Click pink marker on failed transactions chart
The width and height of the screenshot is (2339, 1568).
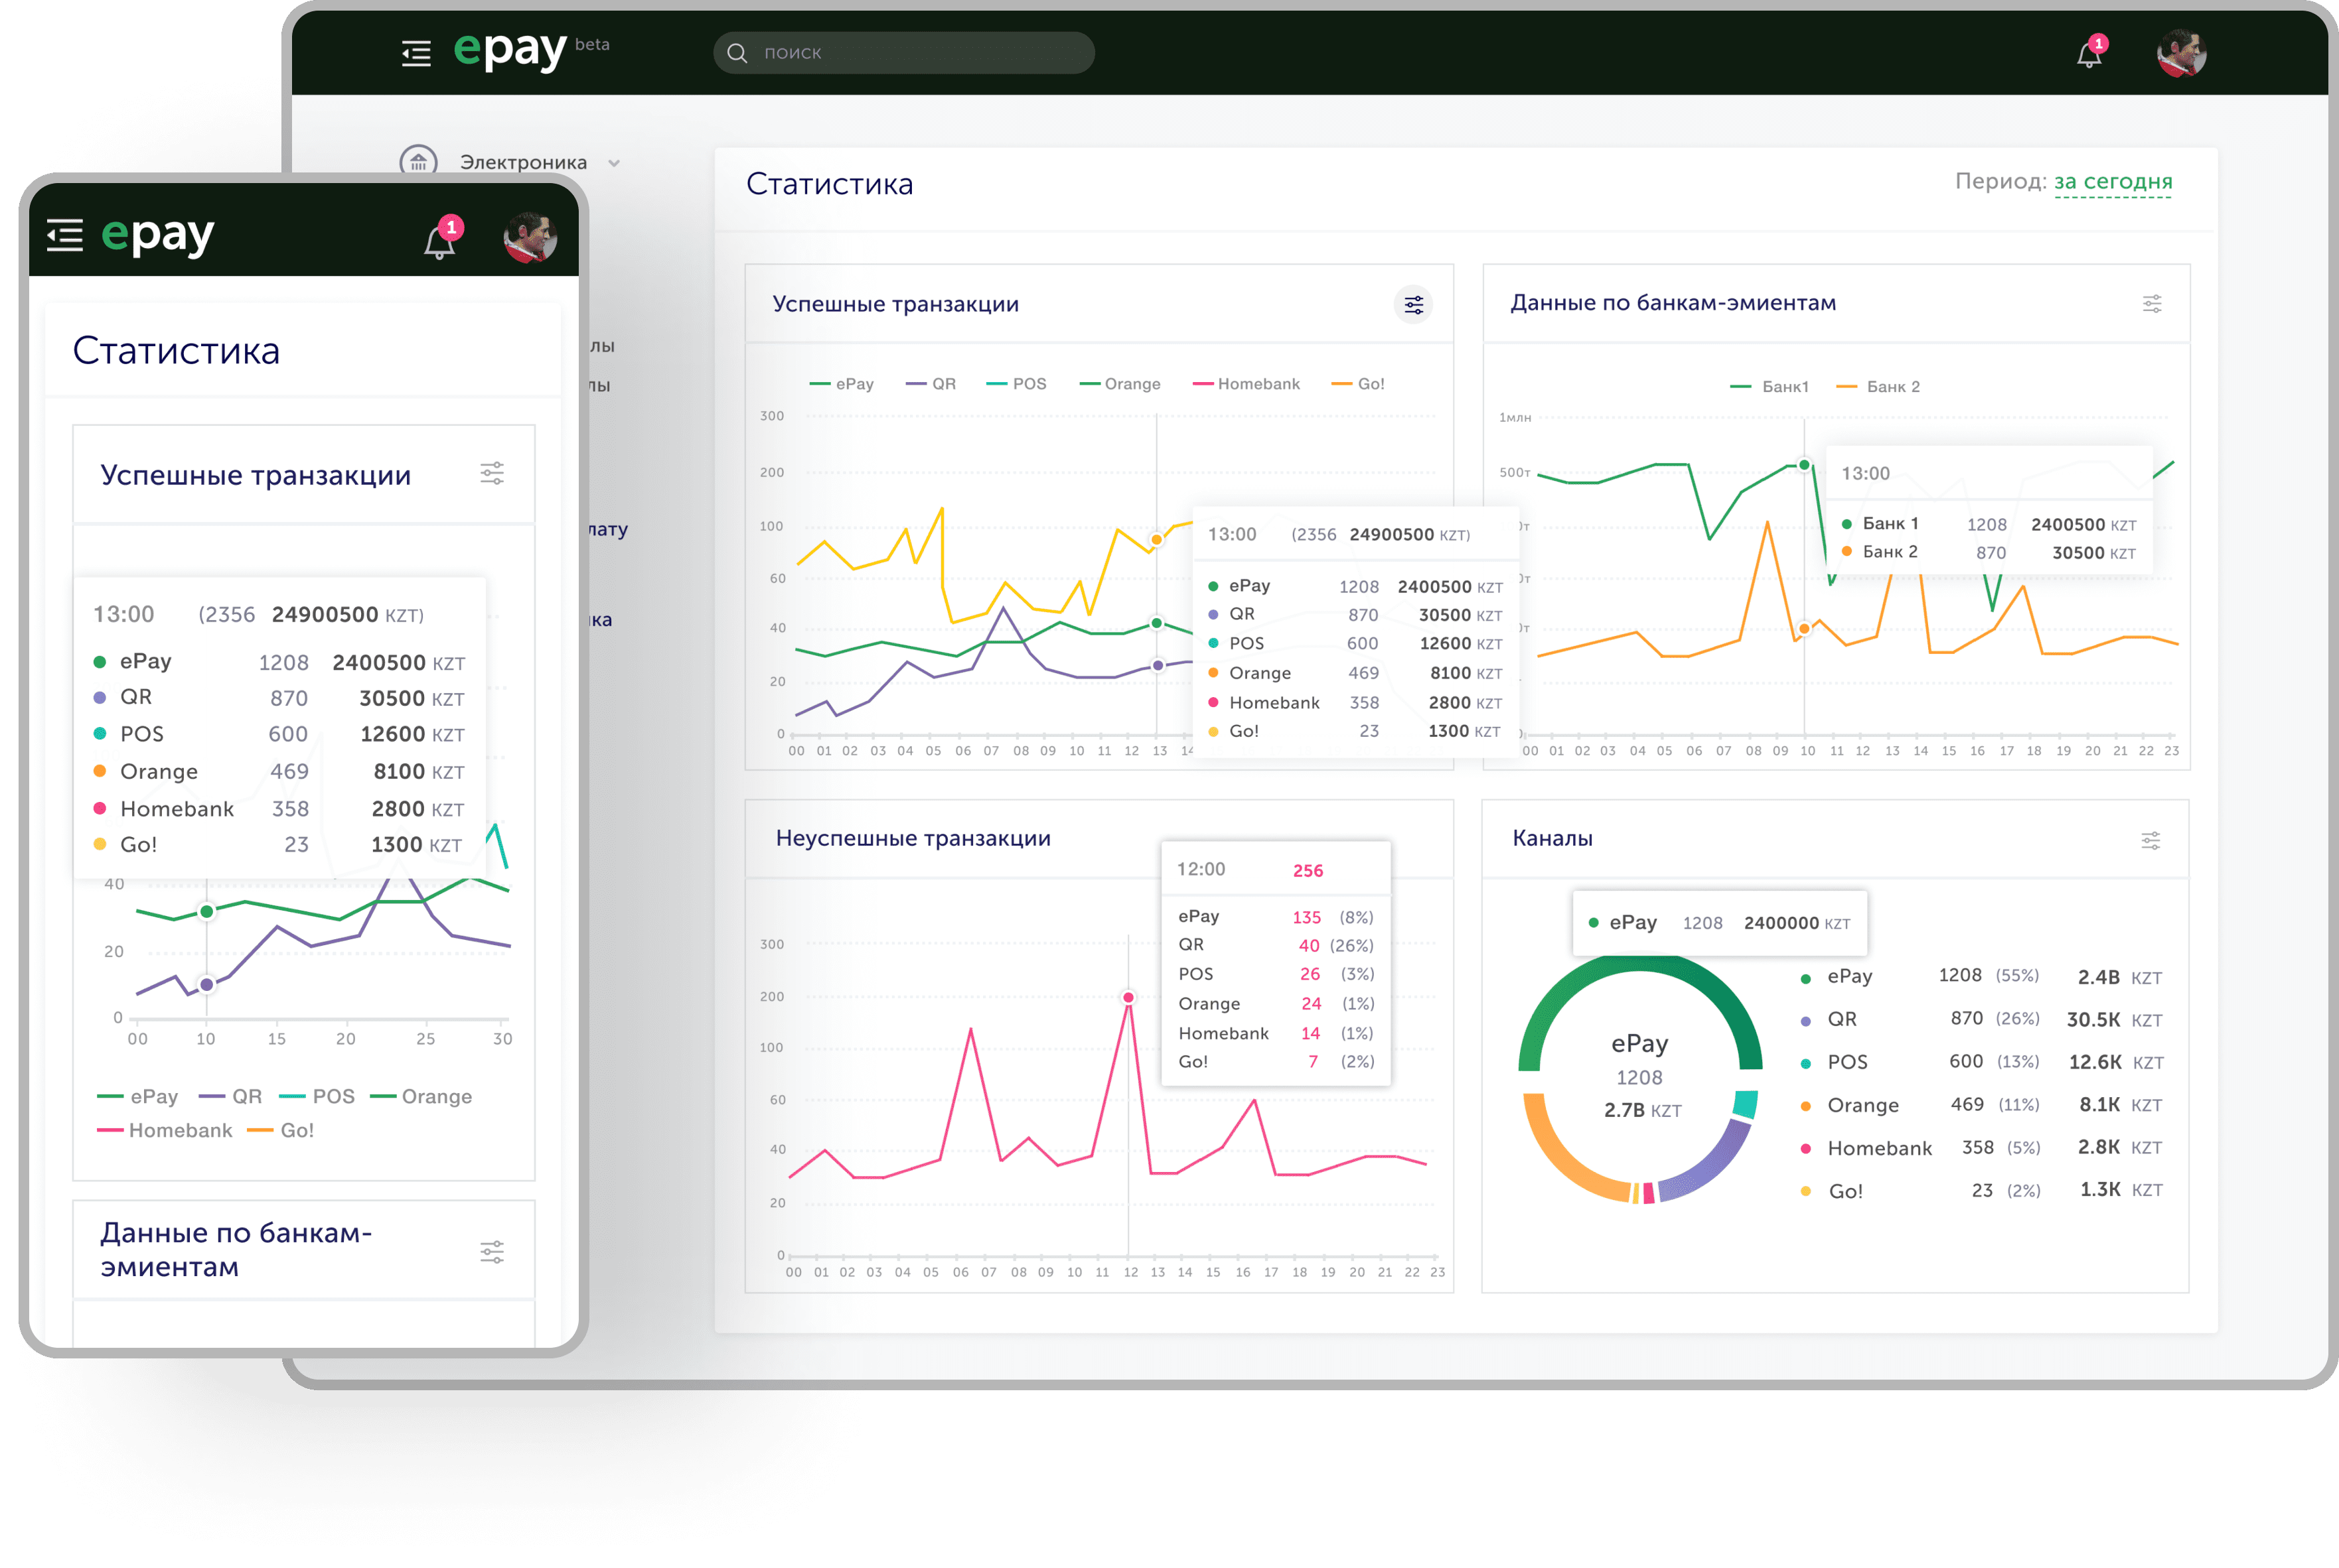pos(1128,997)
